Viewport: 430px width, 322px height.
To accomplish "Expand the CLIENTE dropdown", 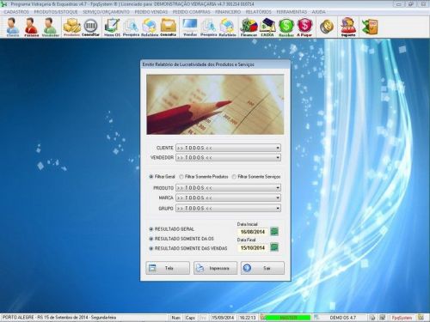I will pos(278,148).
